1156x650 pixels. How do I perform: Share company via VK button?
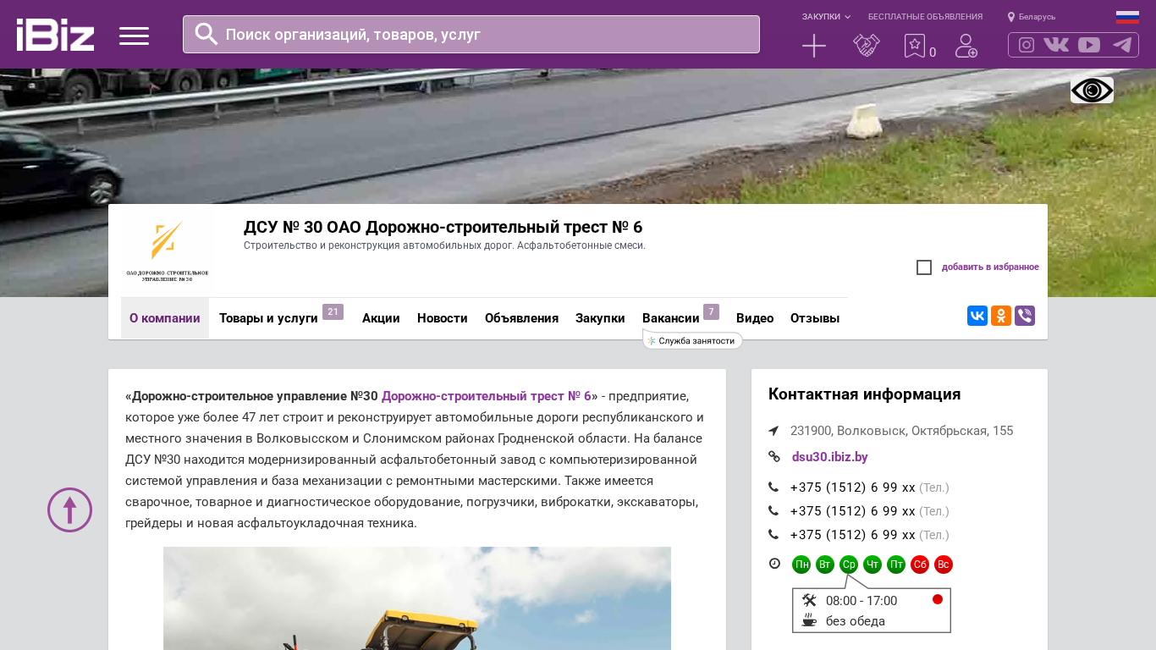(x=977, y=316)
